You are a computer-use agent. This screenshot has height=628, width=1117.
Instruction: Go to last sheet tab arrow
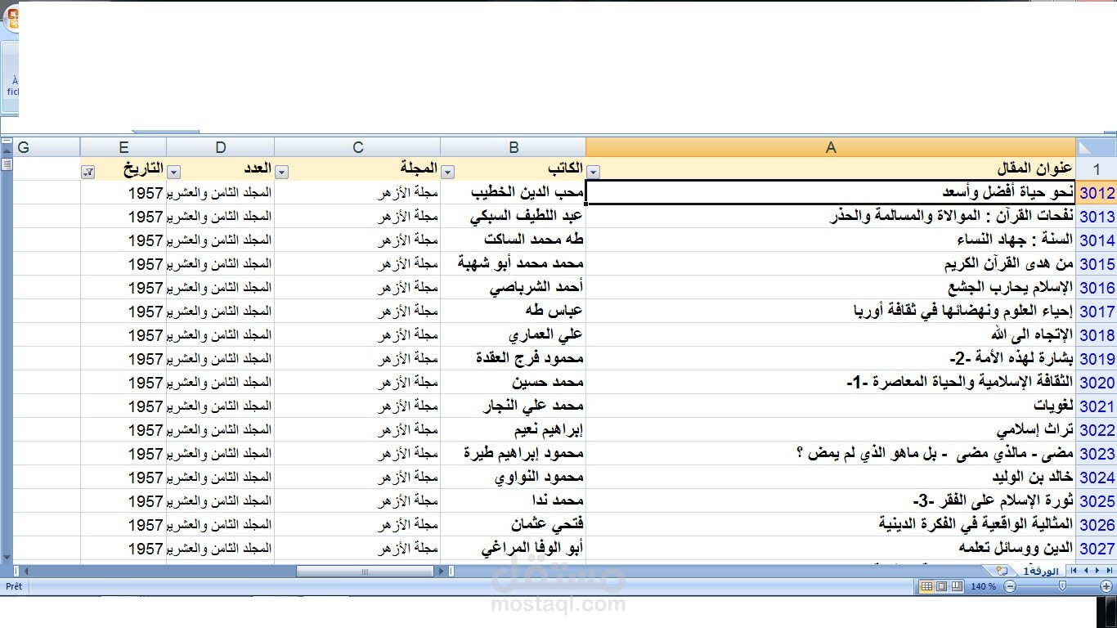tap(1110, 571)
